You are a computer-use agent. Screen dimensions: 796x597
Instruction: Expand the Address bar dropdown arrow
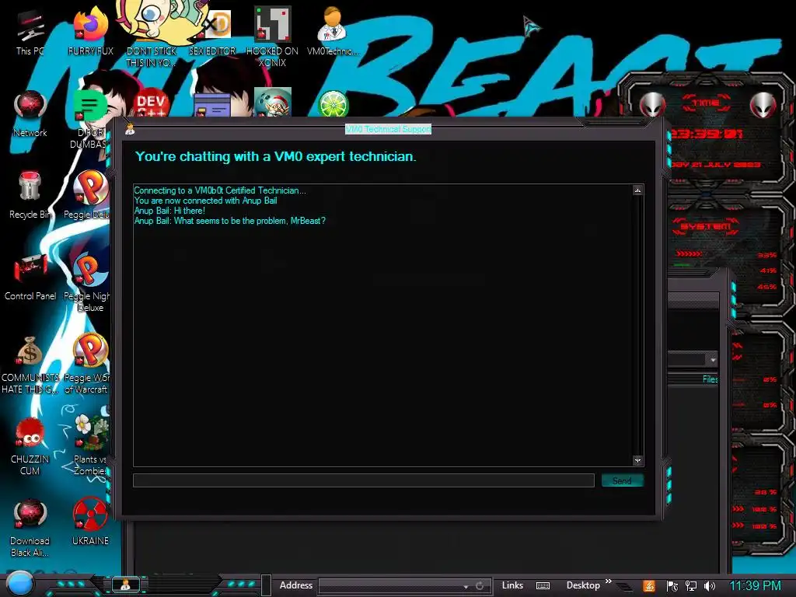pyautogui.click(x=466, y=586)
